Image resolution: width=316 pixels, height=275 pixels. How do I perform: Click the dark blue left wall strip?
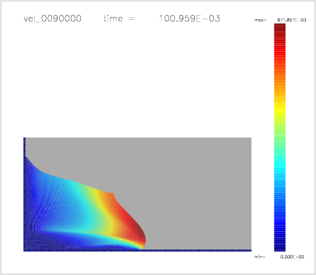point(24,147)
